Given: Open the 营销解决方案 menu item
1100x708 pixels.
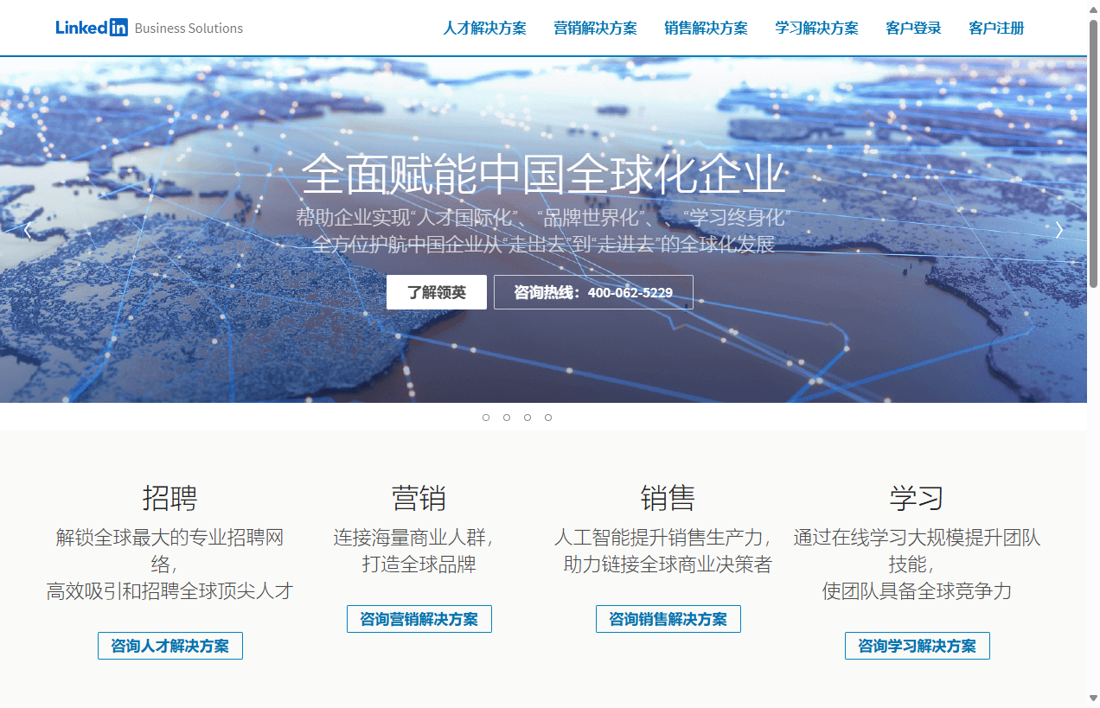Looking at the screenshot, I should point(595,28).
